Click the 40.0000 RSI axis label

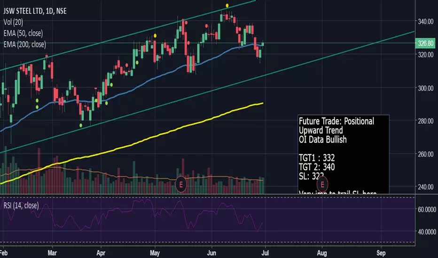(427, 232)
